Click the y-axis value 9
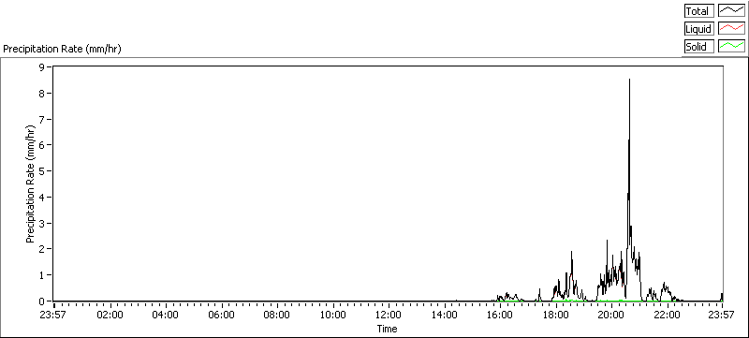This screenshot has height=338, width=749. coord(41,66)
